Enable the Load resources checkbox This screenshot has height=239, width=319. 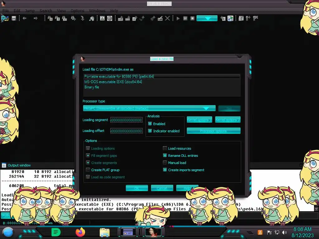(165, 148)
